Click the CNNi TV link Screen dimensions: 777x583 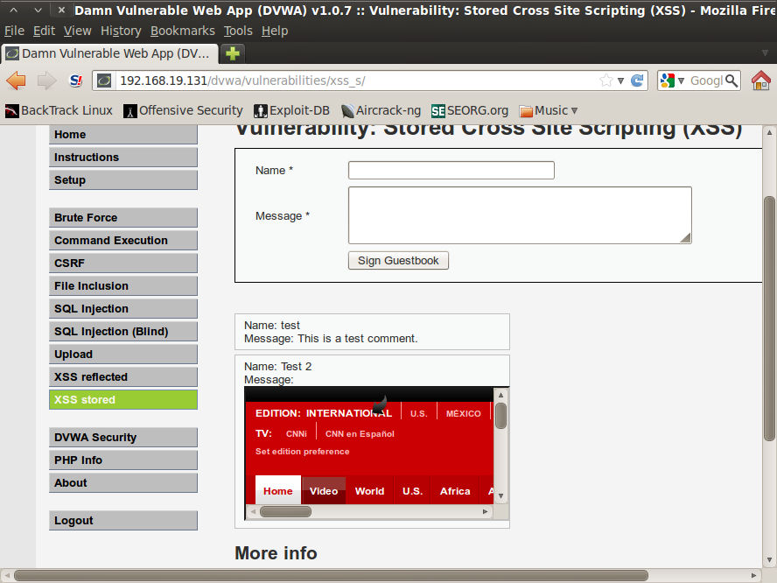click(x=297, y=434)
